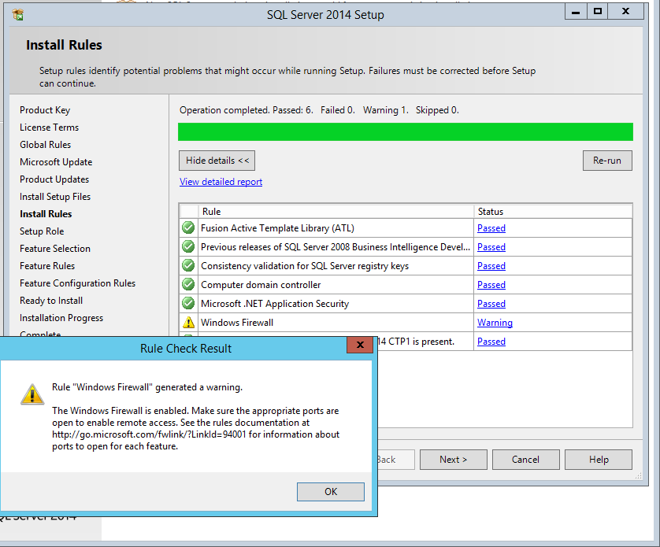Re-run the install rules check
660x547 pixels.
(607, 161)
